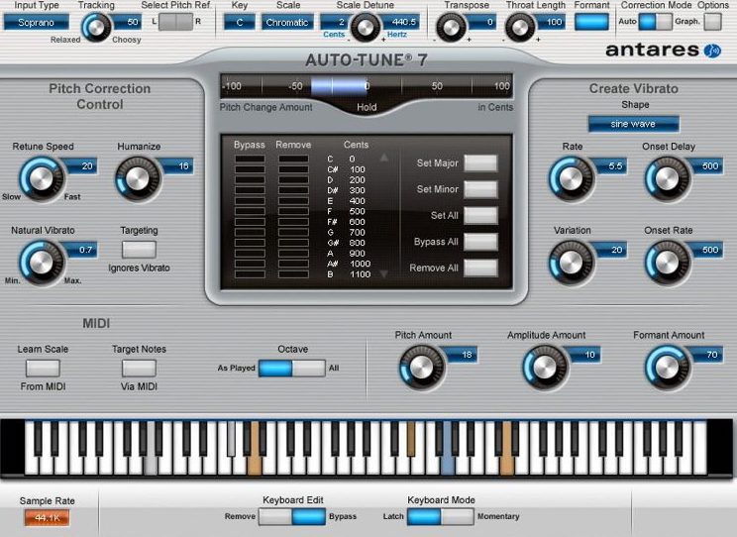Click the Natural Vibrato value 0.7
Viewport: 737px width, 537px height.
81,250
